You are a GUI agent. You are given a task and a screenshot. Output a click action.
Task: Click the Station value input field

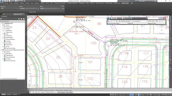click(x=28, y=9)
